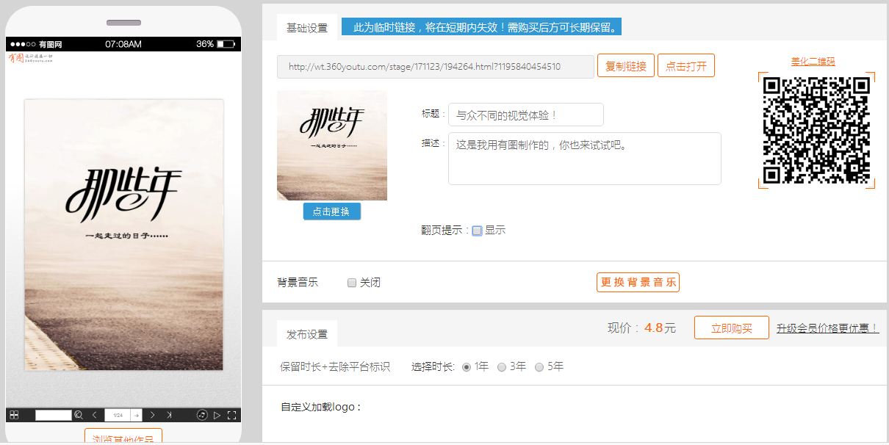Screen dimensions: 889x445
Task: Click the 保留时长+去除平台标识 text
Action: click(x=335, y=367)
